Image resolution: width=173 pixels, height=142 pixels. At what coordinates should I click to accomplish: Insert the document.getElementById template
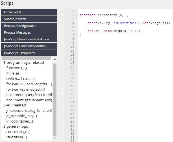(29, 100)
